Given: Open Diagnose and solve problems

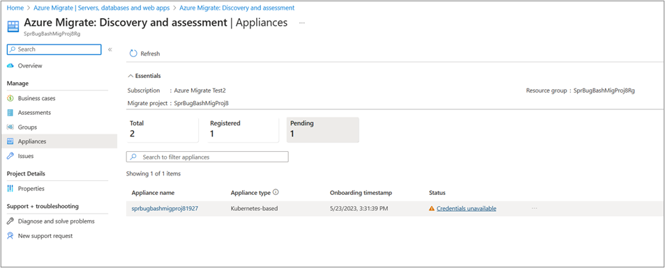Looking at the screenshot, I should click(x=56, y=221).
